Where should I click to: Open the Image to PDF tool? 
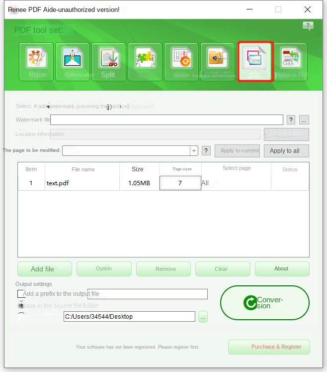291,62
